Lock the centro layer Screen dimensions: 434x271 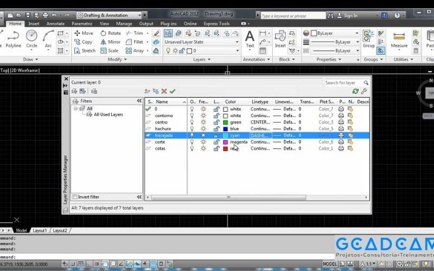pos(216,122)
